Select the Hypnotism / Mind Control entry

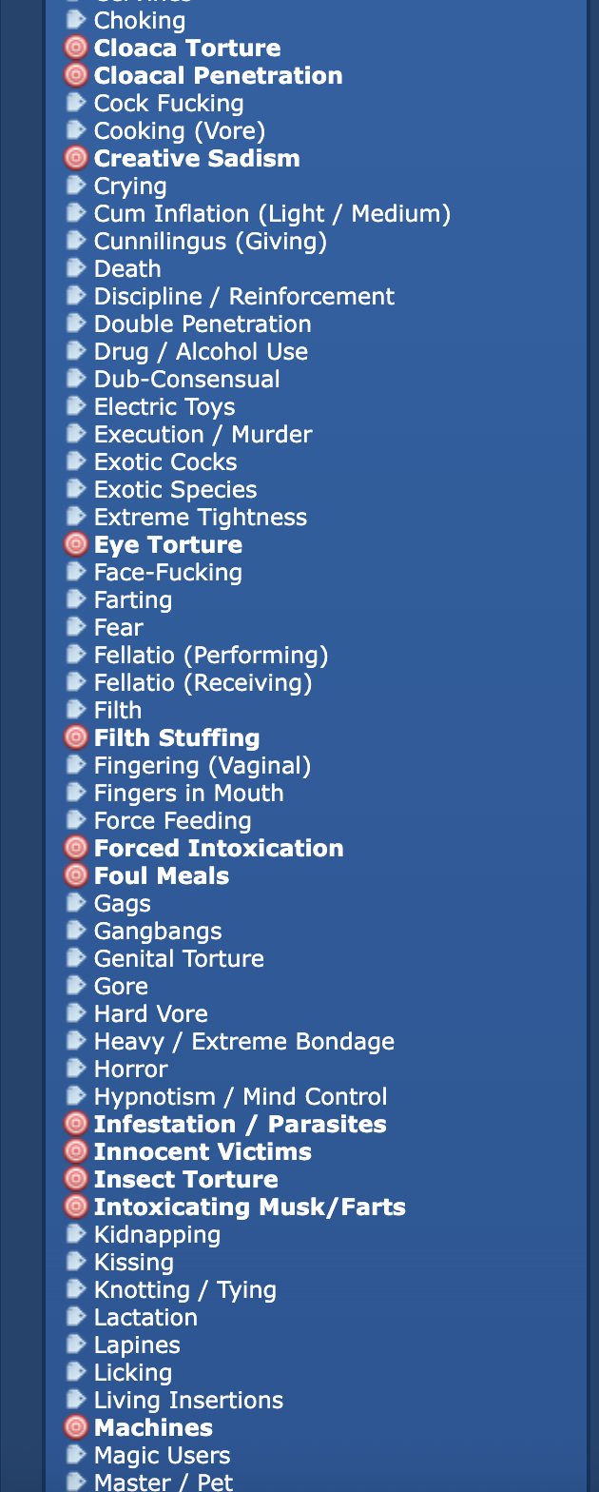(x=241, y=1097)
